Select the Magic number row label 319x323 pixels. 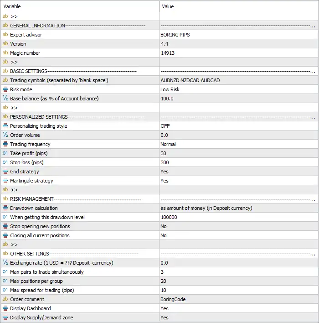(25, 53)
